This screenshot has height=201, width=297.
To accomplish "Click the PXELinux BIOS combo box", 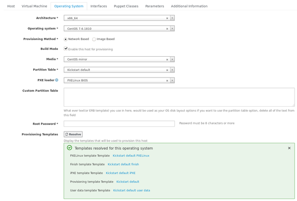I will tap(119, 80).
